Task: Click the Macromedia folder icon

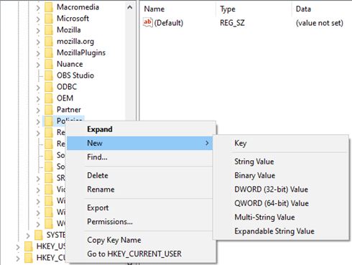Action: pyautogui.click(x=49, y=7)
